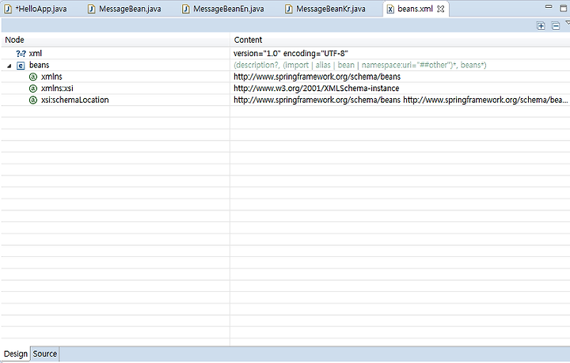Screen dimensions: 570x363
Task: Click the xmlns attribute icon
Action: (x=33, y=77)
